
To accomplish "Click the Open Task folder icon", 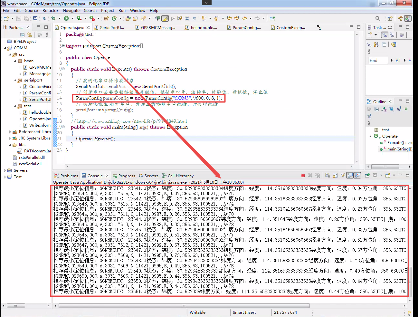I will (135, 18).
